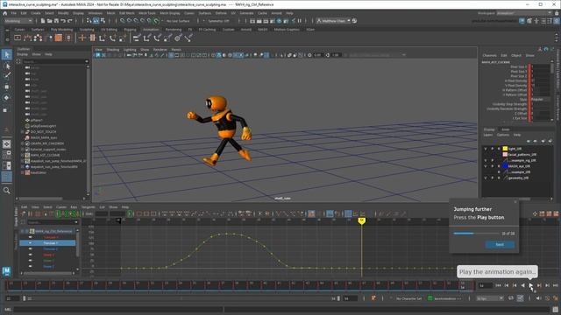Open the Workspace selector dropdown

click(524, 13)
